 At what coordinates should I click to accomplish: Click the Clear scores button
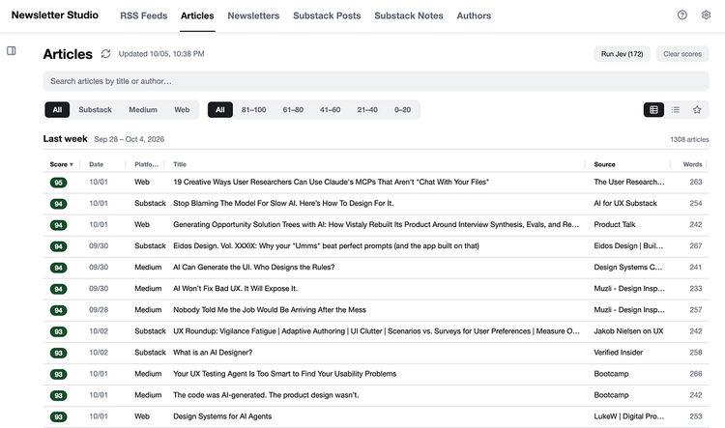coord(682,54)
